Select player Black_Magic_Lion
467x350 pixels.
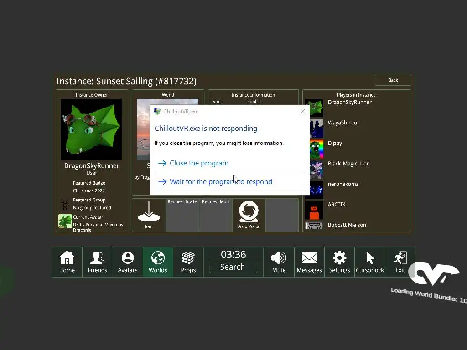point(349,164)
